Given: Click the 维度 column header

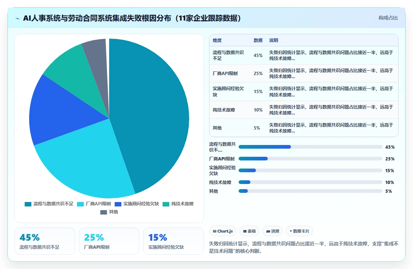Looking at the screenshot, I should click(x=217, y=40).
